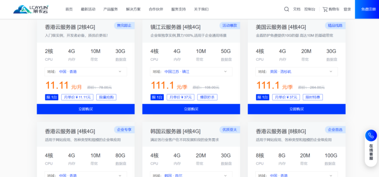Click the 月单价 ¥ 11.11元 tag

(78, 97)
